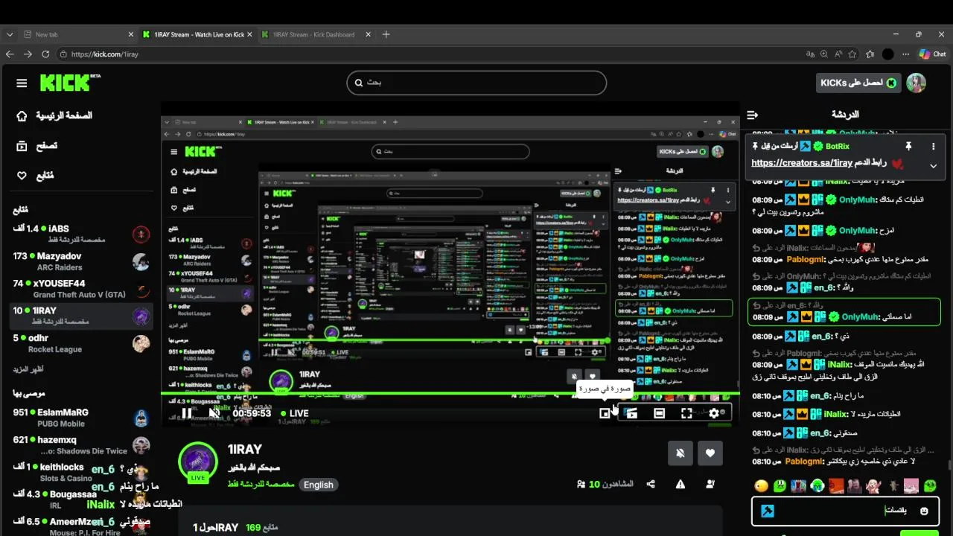Viewport: 953px width, 536px height.
Task: Jump to LIVE in the player
Action: (295, 413)
